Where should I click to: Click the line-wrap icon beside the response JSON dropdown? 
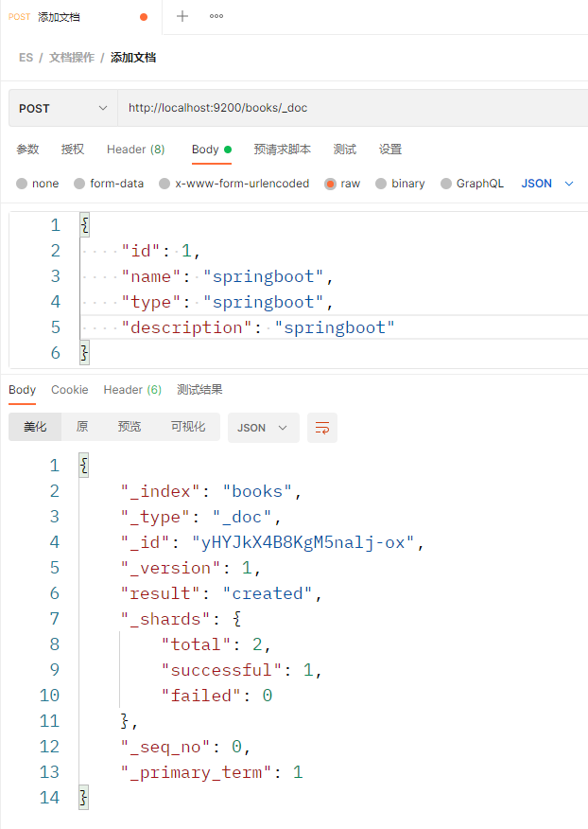point(321,428)
